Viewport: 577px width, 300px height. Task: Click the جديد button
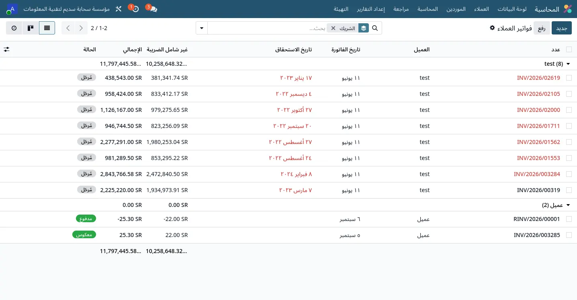[561, 28]
